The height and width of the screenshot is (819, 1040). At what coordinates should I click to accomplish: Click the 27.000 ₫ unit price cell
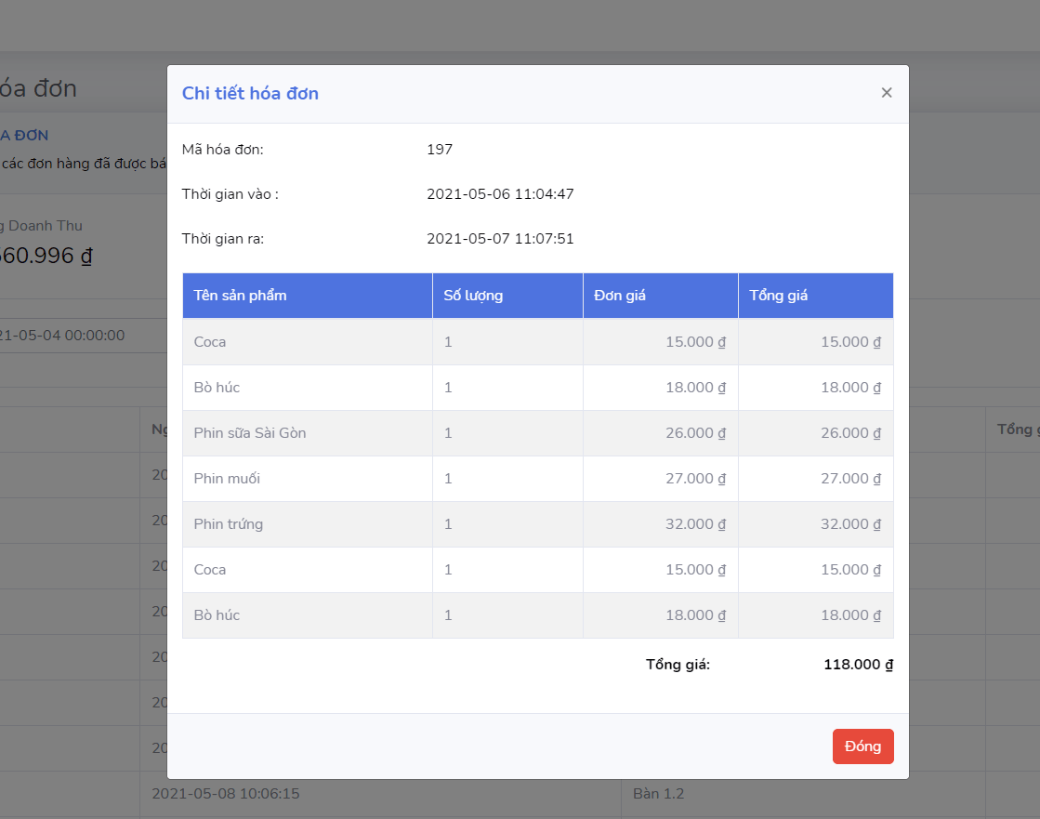(661, 479)
